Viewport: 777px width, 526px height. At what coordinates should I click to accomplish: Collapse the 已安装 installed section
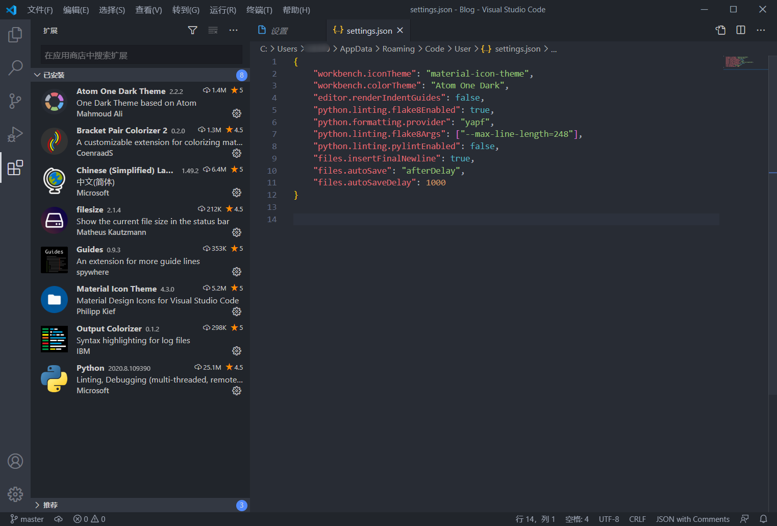coord(140,75)
